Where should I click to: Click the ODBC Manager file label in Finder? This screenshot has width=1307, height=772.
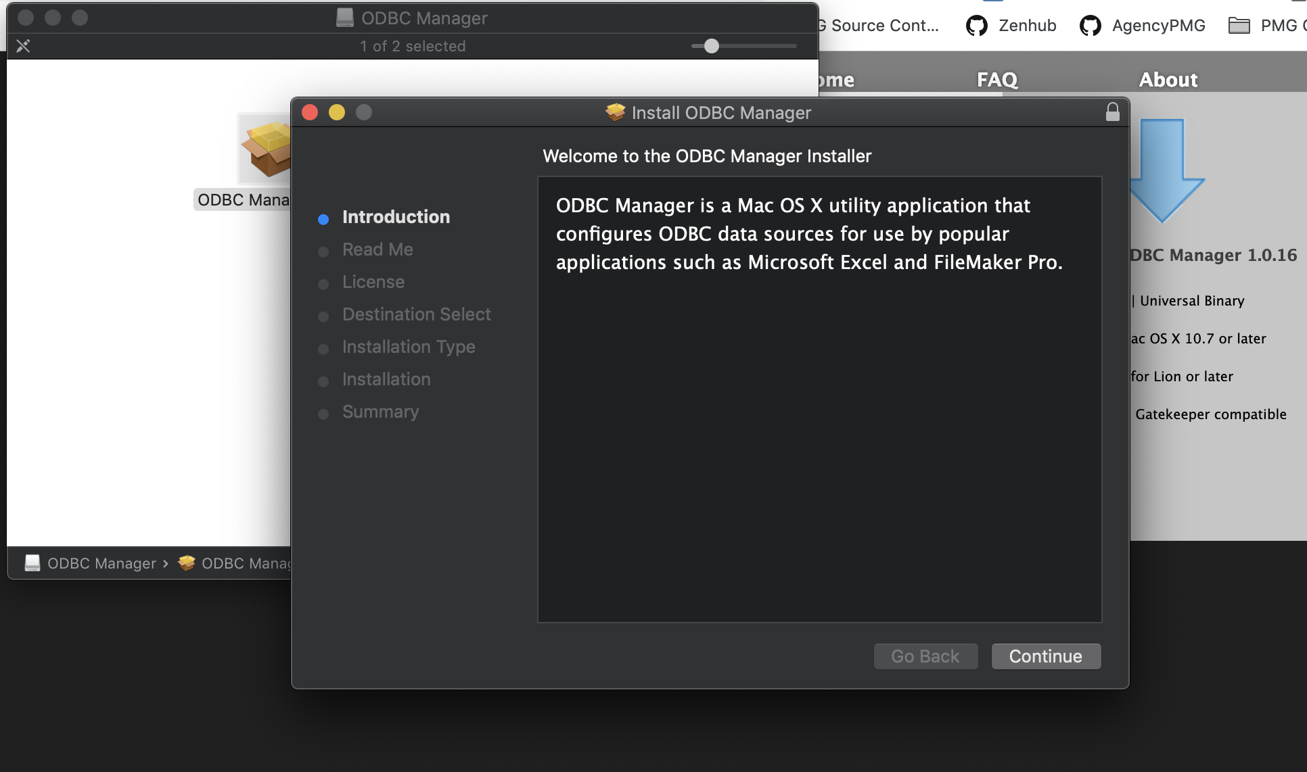(243, 200)
